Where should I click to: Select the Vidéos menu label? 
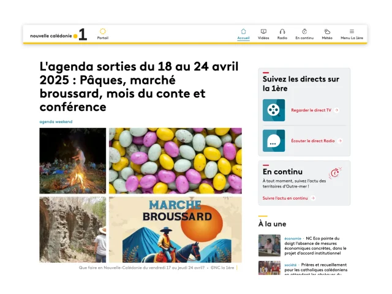coord(263,38)
